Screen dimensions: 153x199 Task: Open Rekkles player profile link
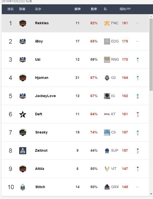point(42,23)
